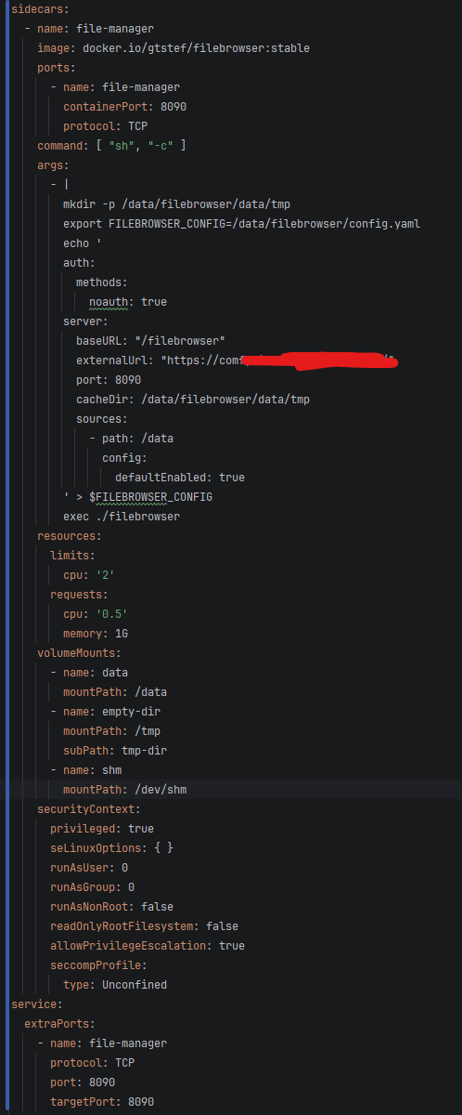Click the '- path: /data' entry
Screen dimensions: 462x1115
[x=131, y=439]
